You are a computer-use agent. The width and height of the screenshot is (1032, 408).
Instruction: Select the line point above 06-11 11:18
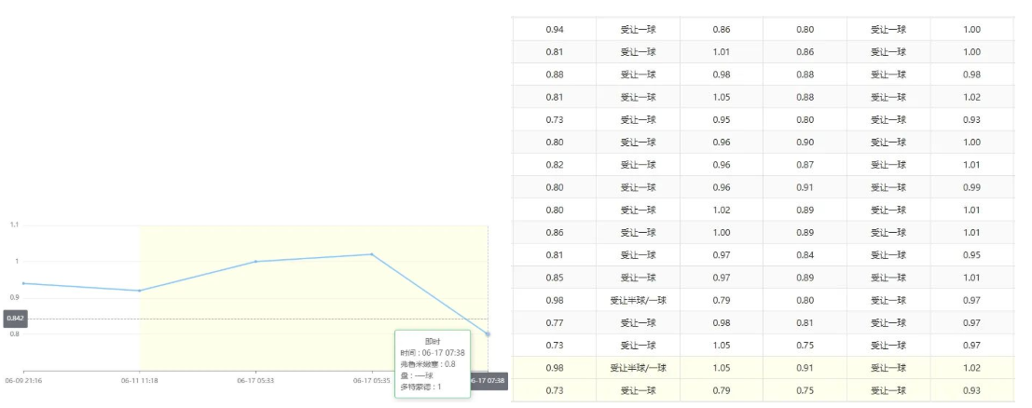[x=139, y=291]
